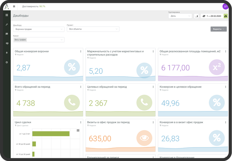Expand the Дашборд dropdown Воронка продаж
This screenshot has height=161, width=232.
click(x=39, y=29)
